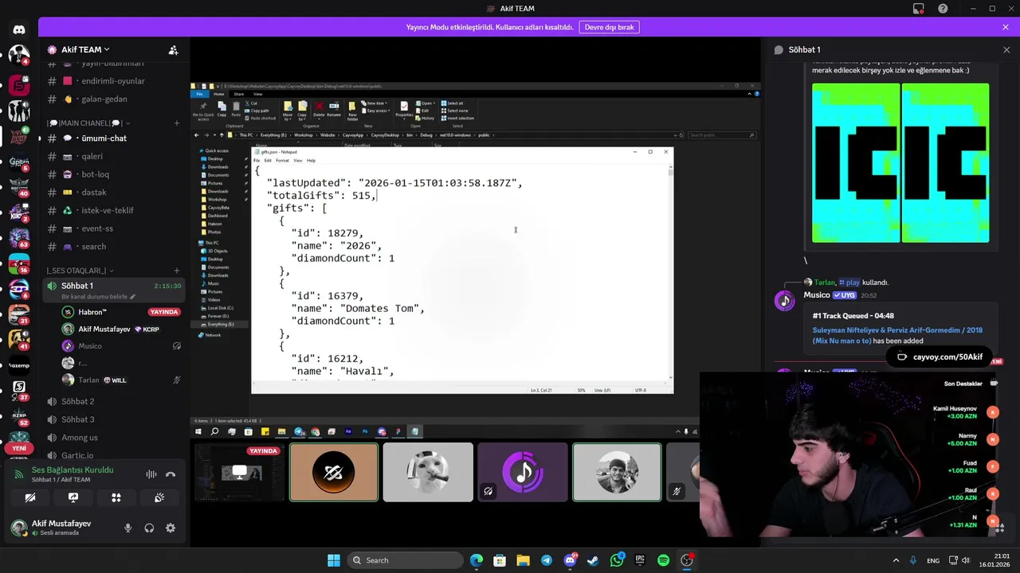Add a channel to SES OTAQLARI category
The image size is (1020, 573).
point(177,271)
